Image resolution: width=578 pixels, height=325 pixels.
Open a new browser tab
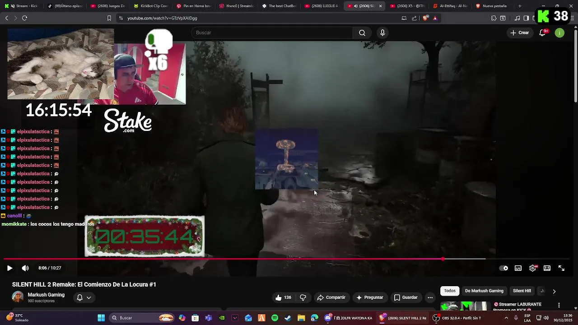[520, 6]
